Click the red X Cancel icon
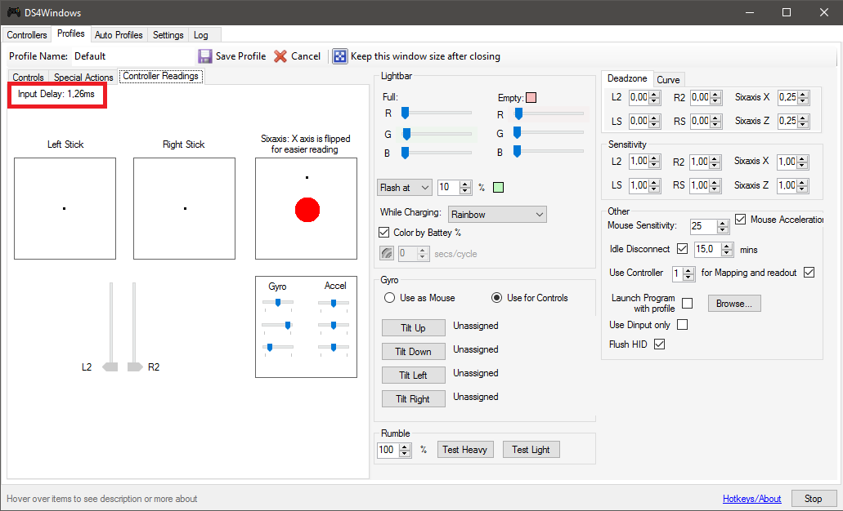Viewport: 843px width, 511px height. tap(280, 56)
